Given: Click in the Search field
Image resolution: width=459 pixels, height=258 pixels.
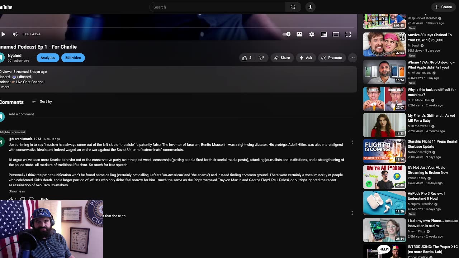Looking at the screenshot, I should (217, 7).
